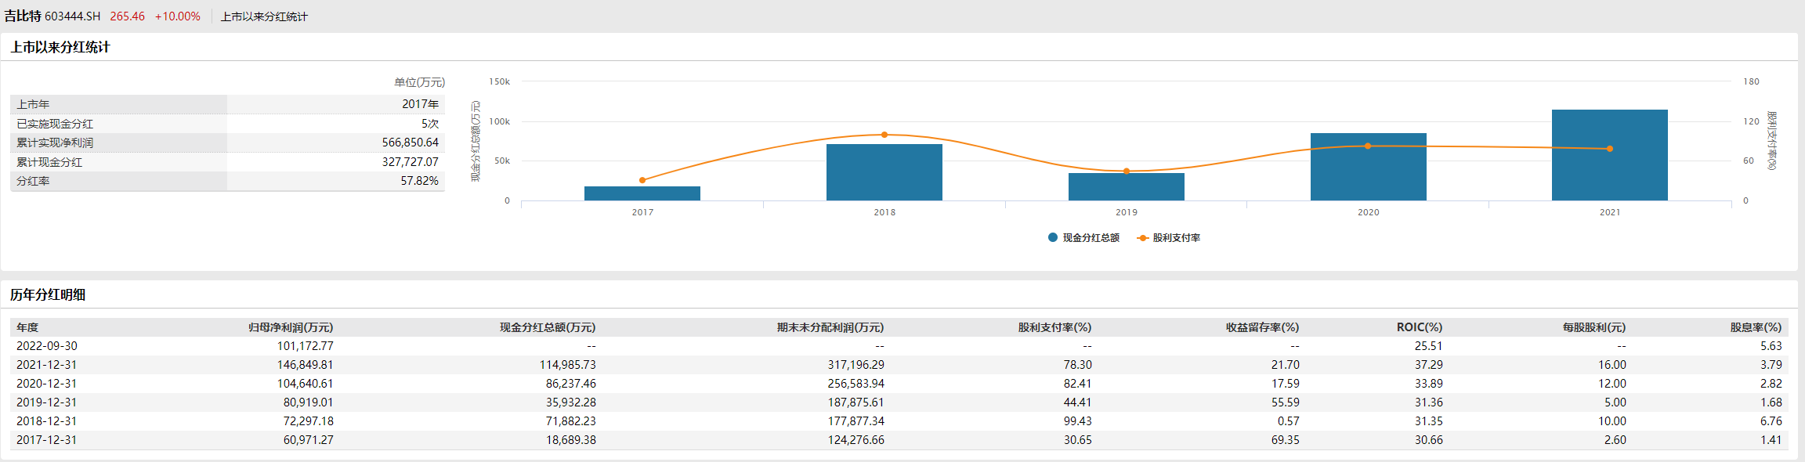Viewport: 1805px width, 462px height.
Task: Click the ROIC(%) column header
Action: coord(1419,327)
